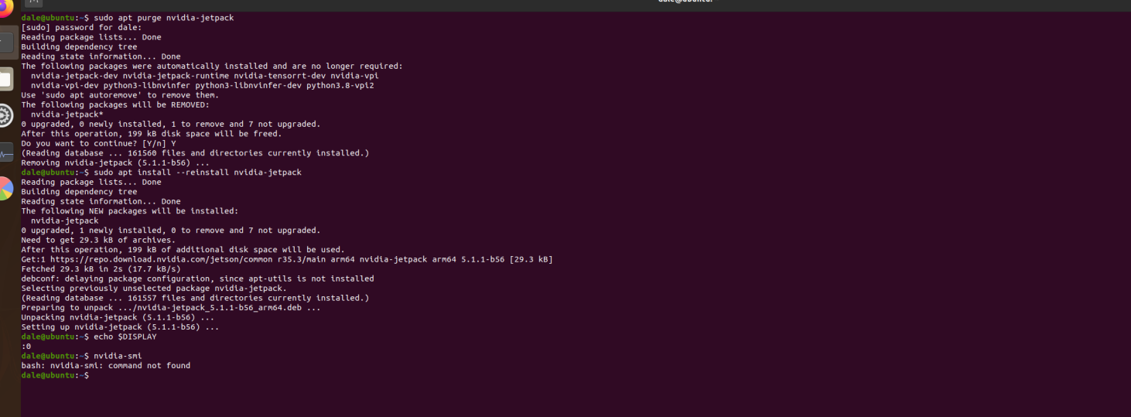Click the 'sudo apt install --reinstall' command line
The height and width of the screenshot is (417, 1131).
click(x=197, y=173)
